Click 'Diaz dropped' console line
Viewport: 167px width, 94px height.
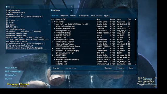pos(11,25)
